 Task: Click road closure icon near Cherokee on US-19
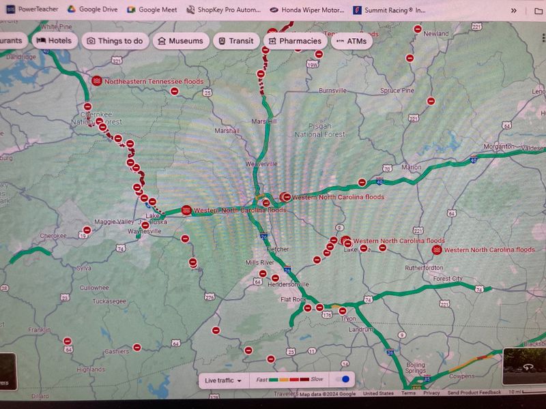pyautogui.click(x=87, y=230)
